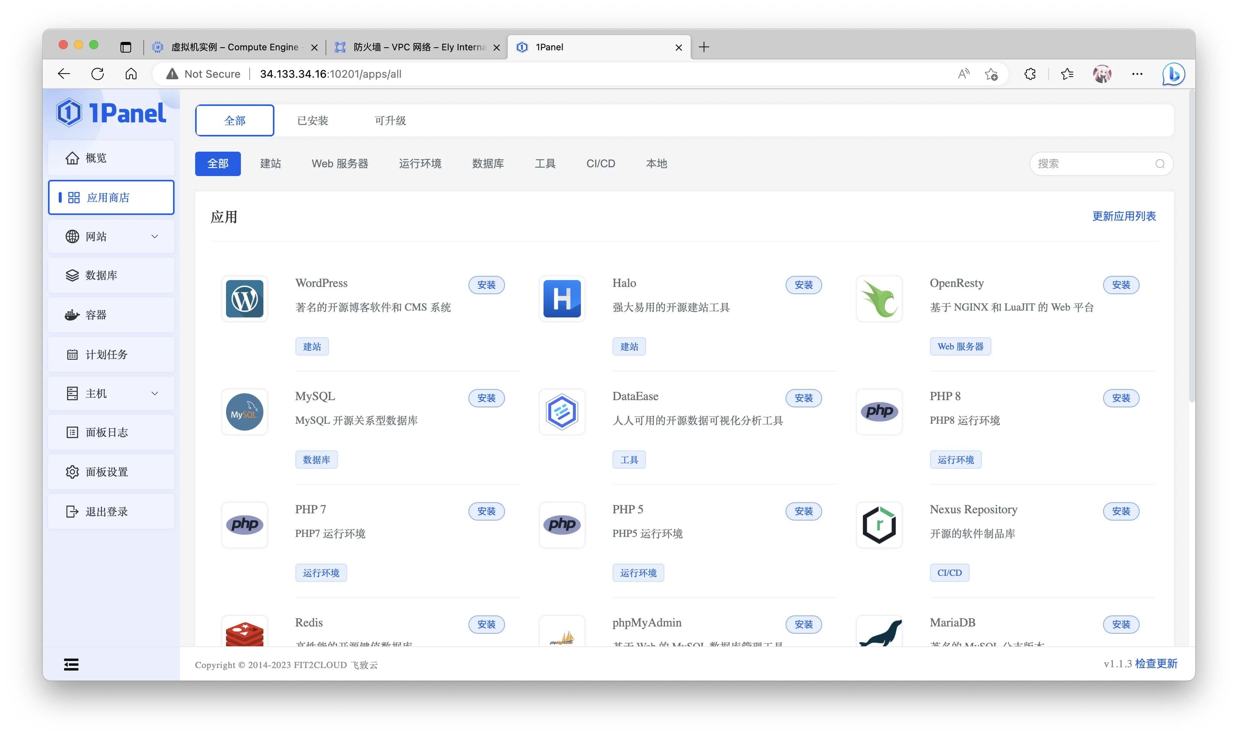
Task: Click the 1Panel logo in sidebar
Action: 111,113
